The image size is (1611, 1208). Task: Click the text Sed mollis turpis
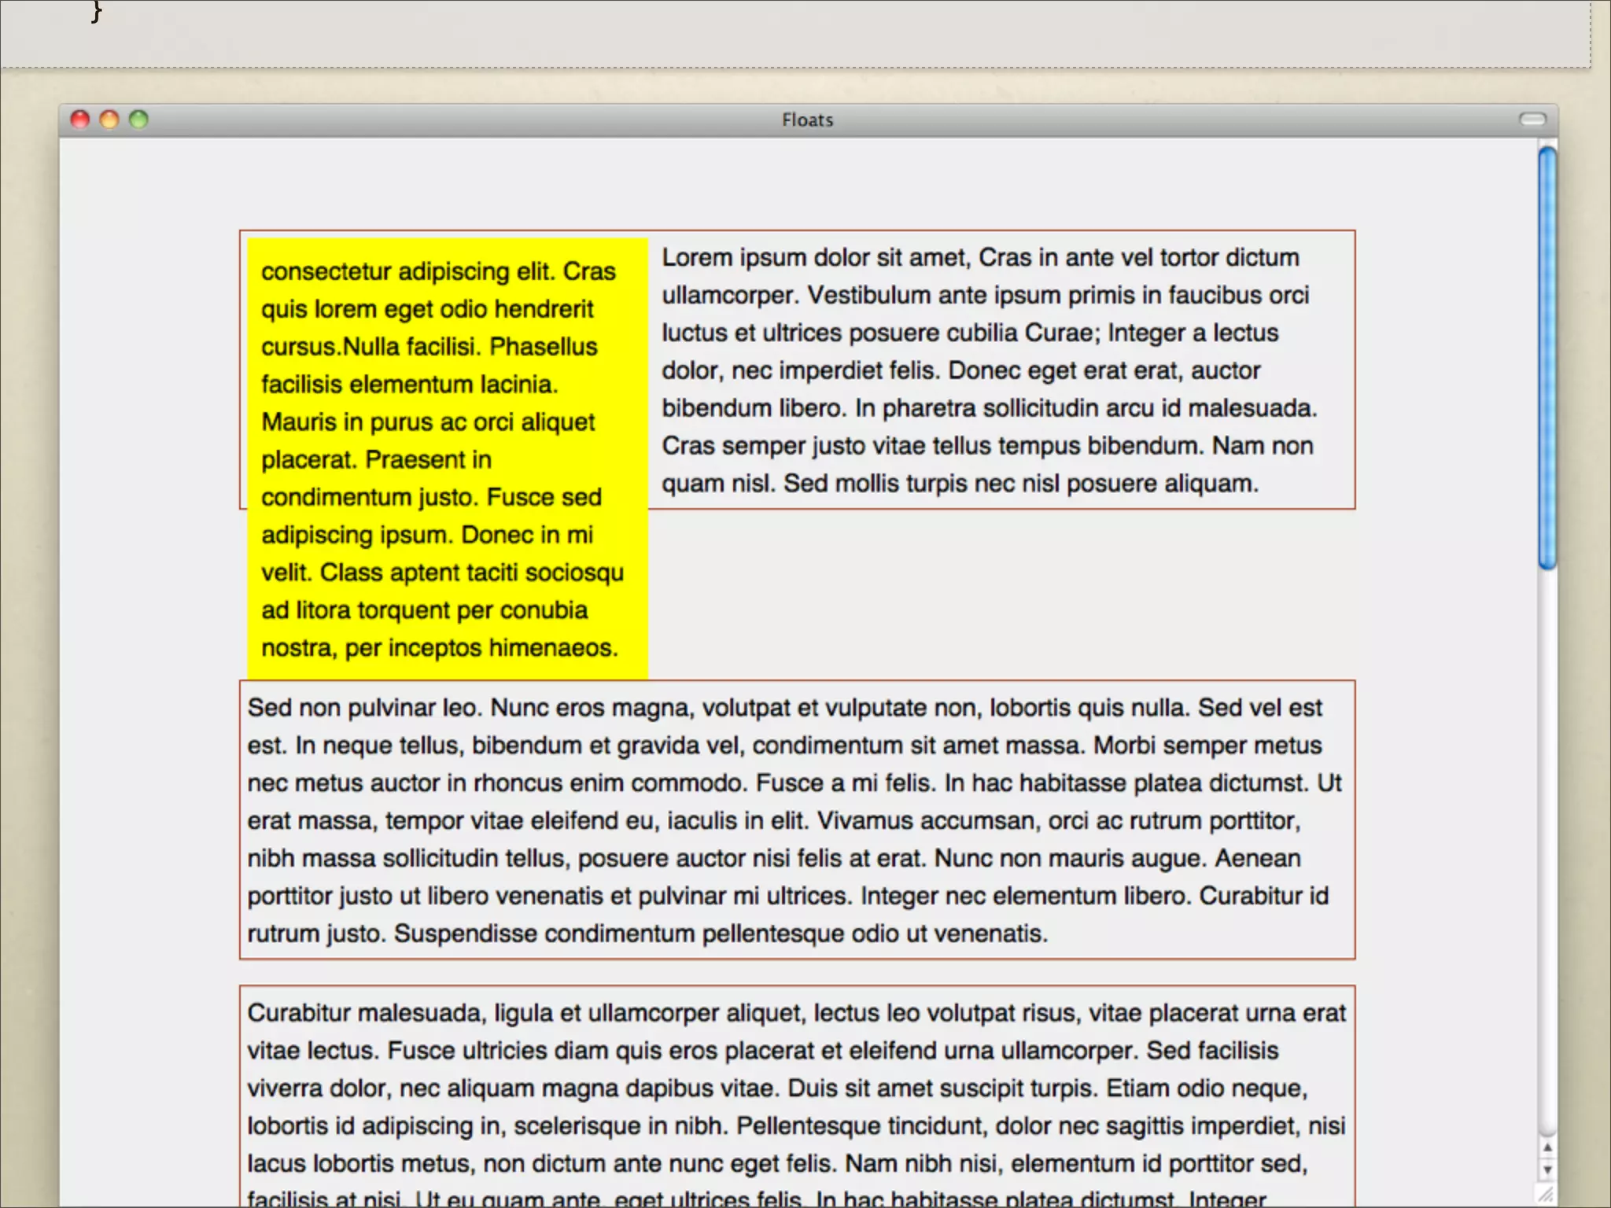pos(875,483)
